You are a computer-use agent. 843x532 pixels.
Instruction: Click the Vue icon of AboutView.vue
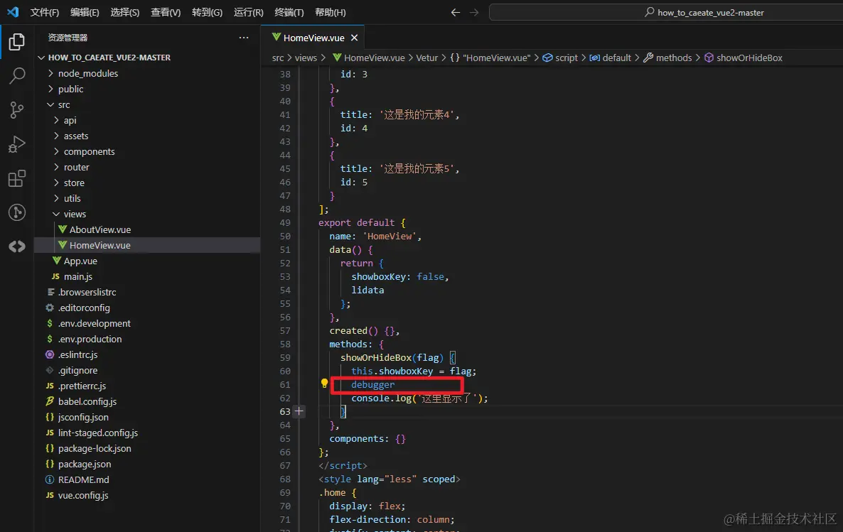click(63, 229)
